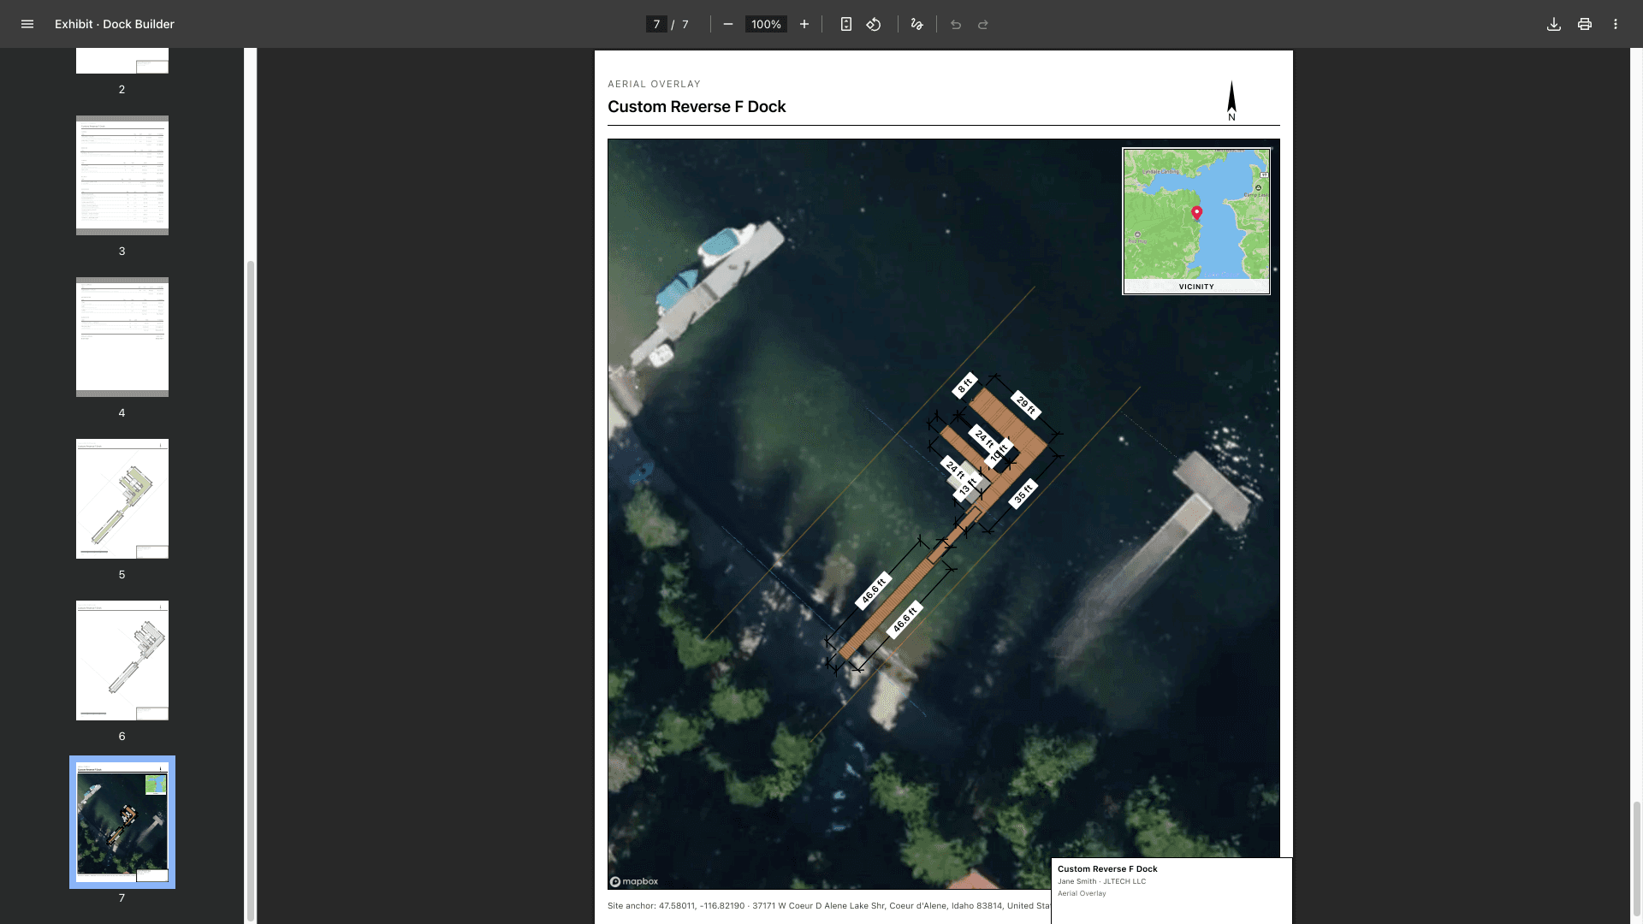The width and height of the screenshot is (1643, 924).
Task: Click the '35 ft' dimension label
Action: coord(1023,494)
